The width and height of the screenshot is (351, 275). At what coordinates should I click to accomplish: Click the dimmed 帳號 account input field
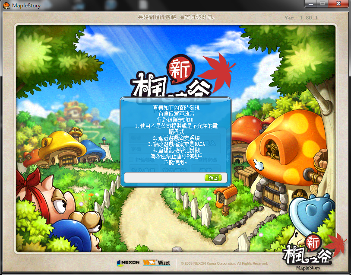[162, 137]
